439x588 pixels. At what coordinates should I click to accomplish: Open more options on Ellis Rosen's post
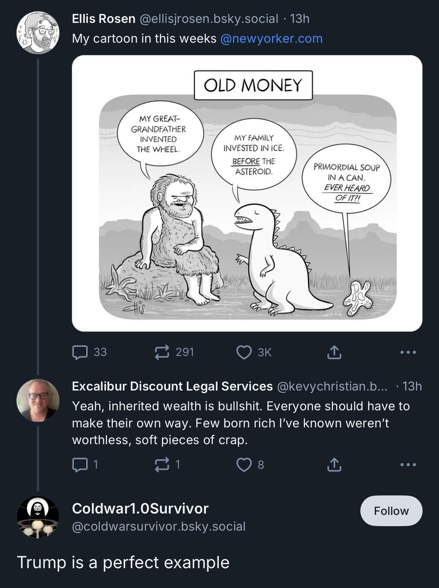408,352
